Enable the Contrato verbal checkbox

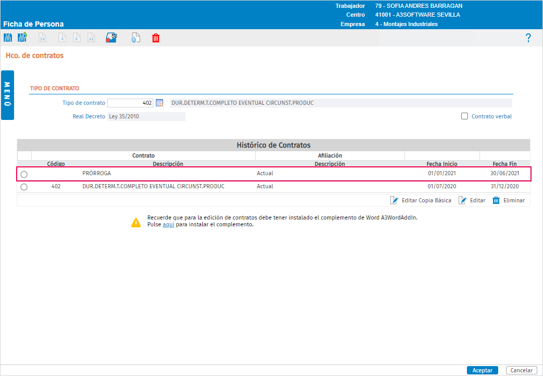(x=464, y=116)
